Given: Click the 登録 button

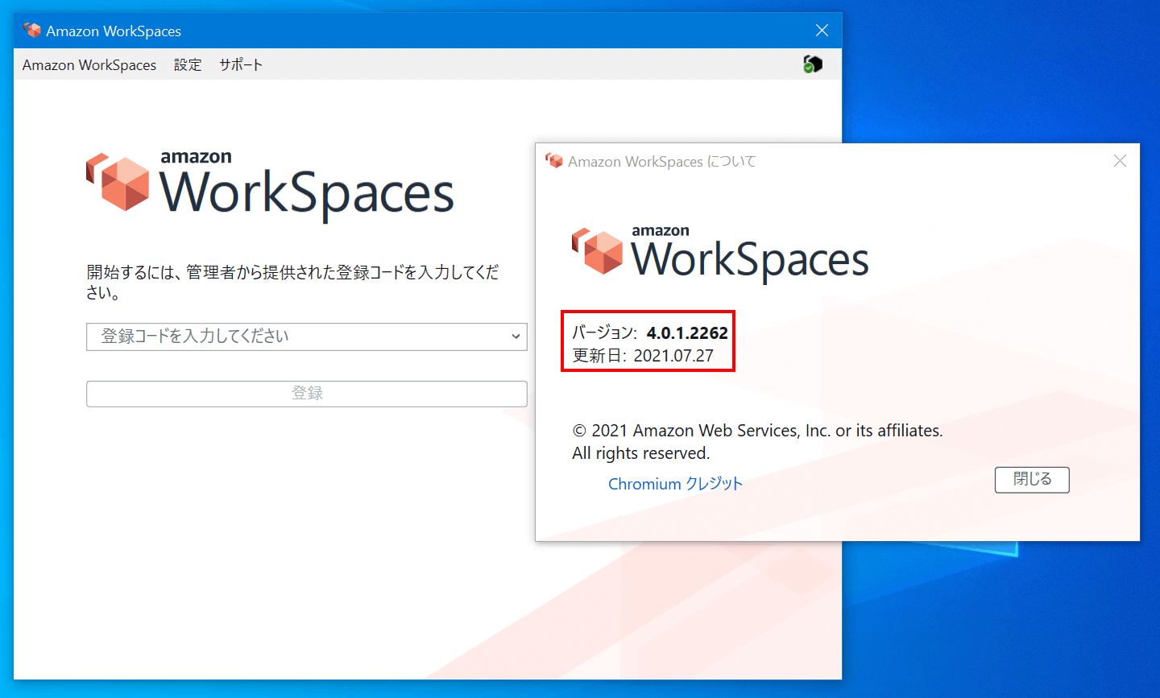Looking at the screenshot, I should (307, 394).
